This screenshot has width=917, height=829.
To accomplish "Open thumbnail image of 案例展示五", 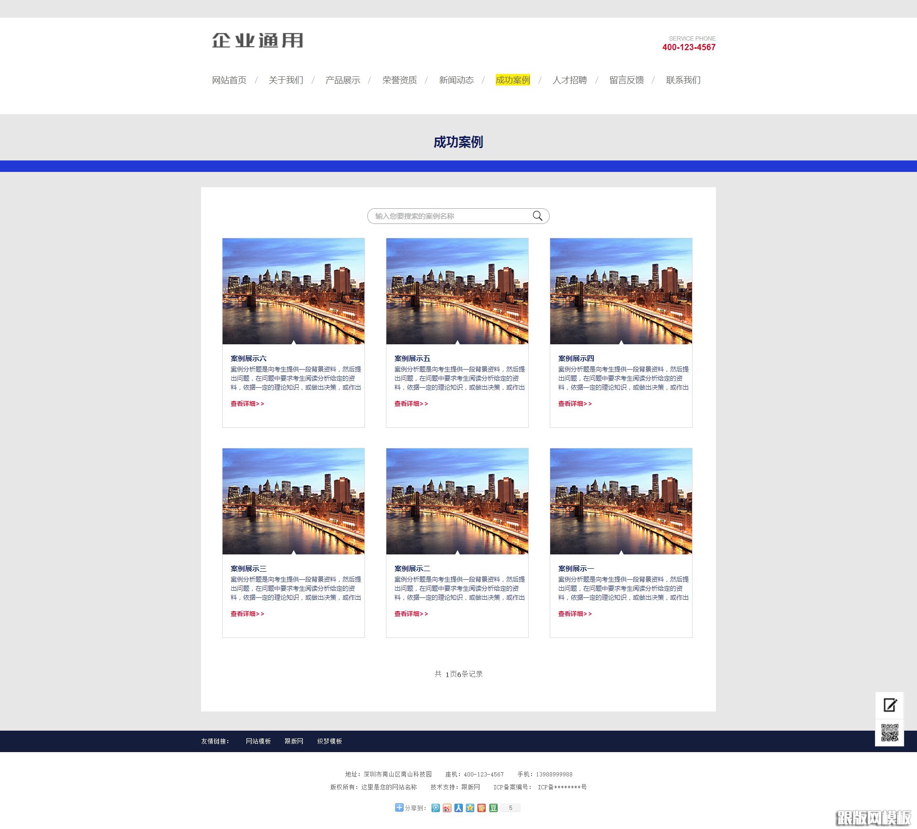I will tap(457, 291).
